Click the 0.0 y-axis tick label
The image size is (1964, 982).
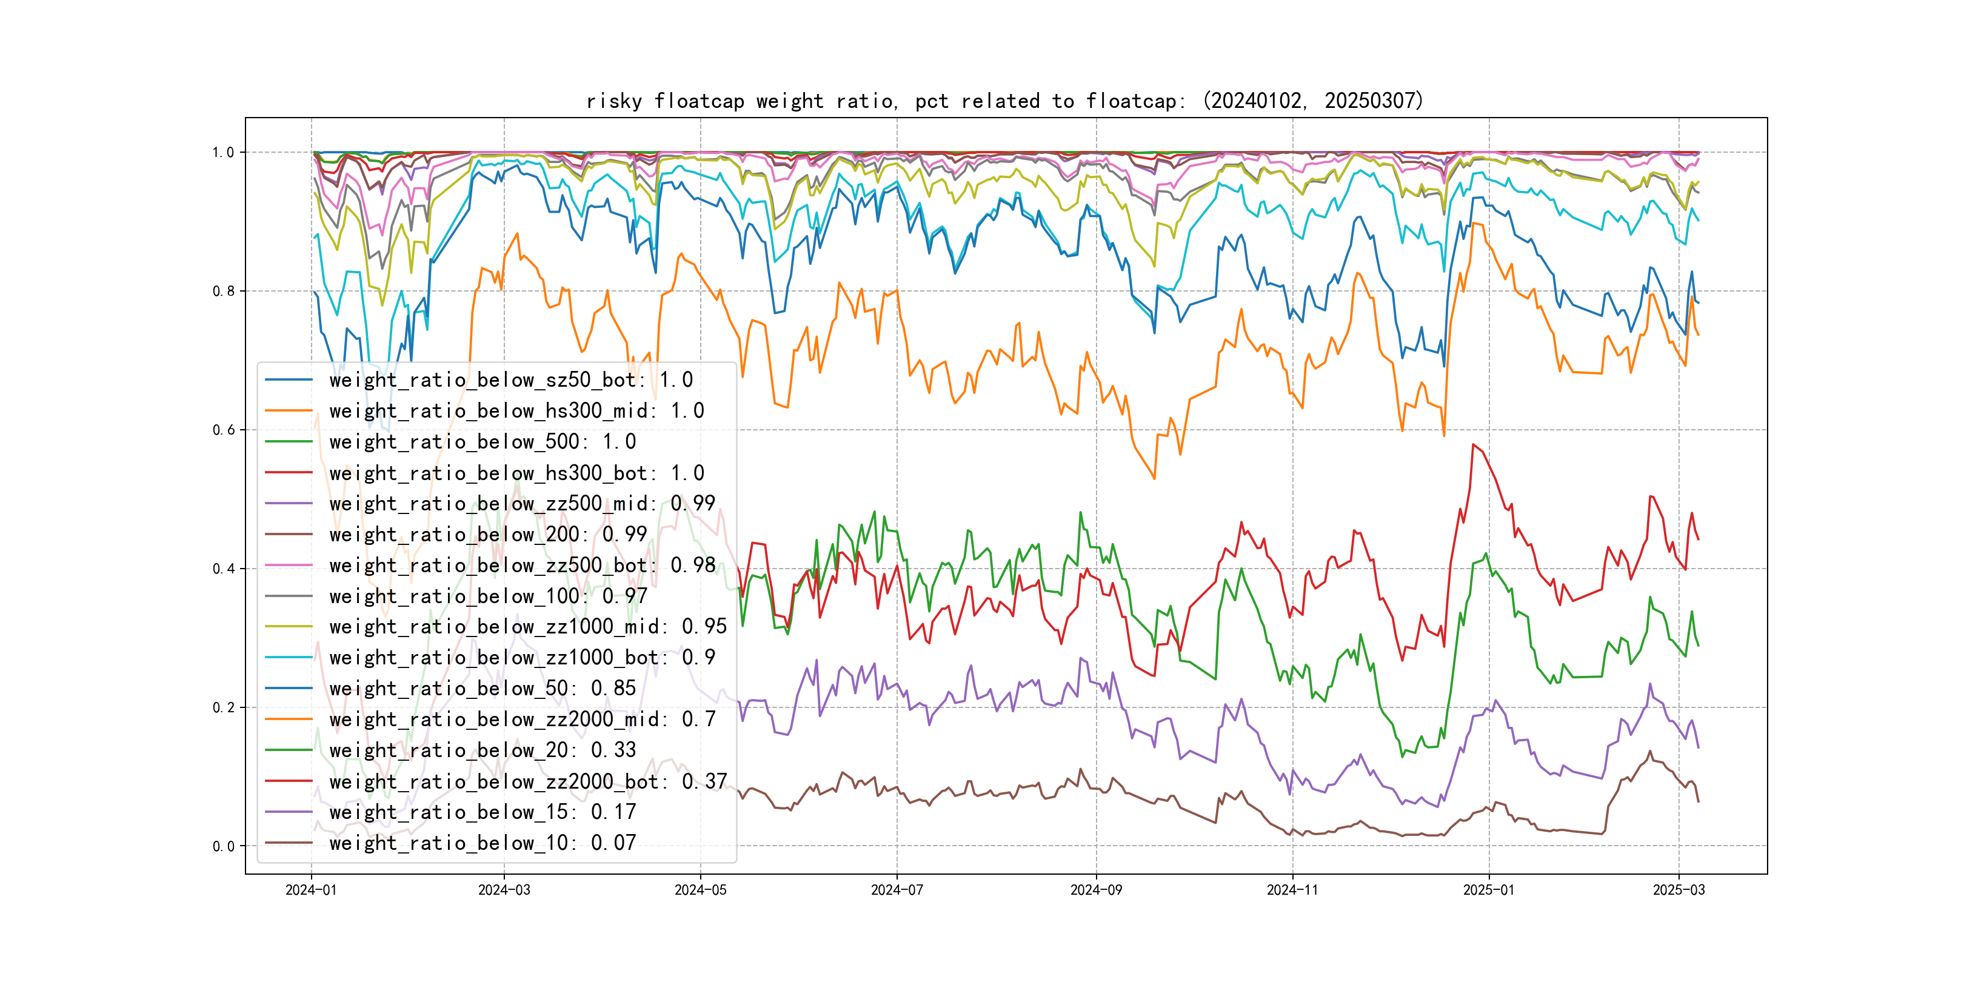pyautogui.click(x=222, y=846)
